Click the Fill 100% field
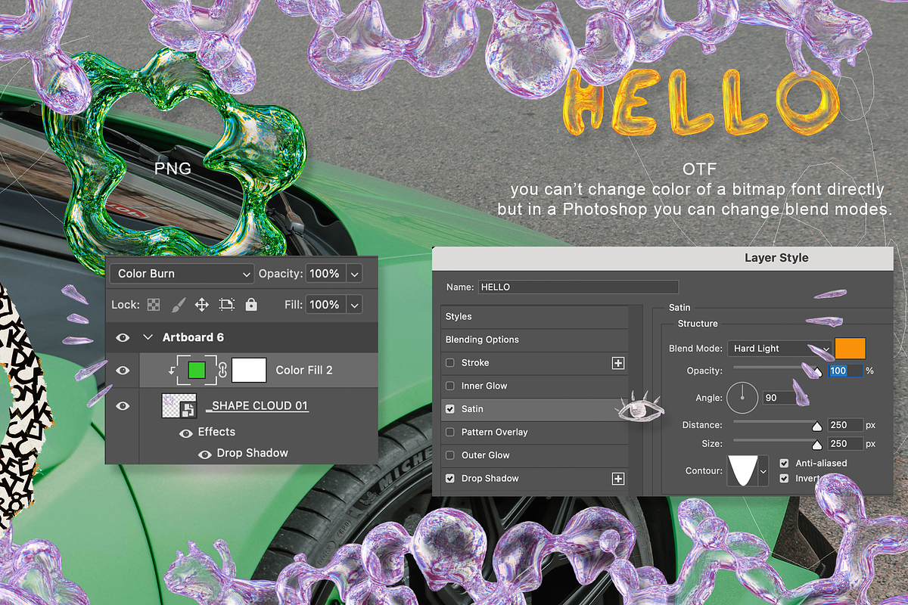This screenshot has height=605, width=908. tap(325, 305)
